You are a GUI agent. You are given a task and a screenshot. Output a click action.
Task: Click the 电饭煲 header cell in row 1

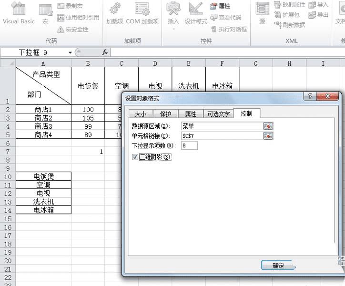click(x=88, y=86)
